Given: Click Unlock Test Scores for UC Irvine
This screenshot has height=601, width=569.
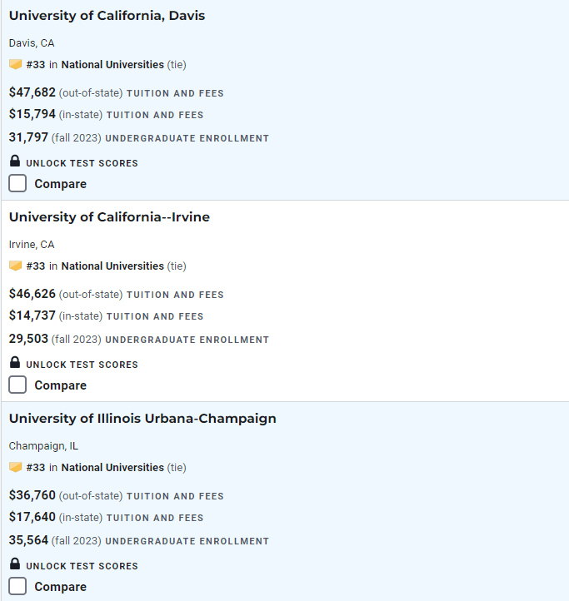Looking at the screenshot, I should coord(82,365).
